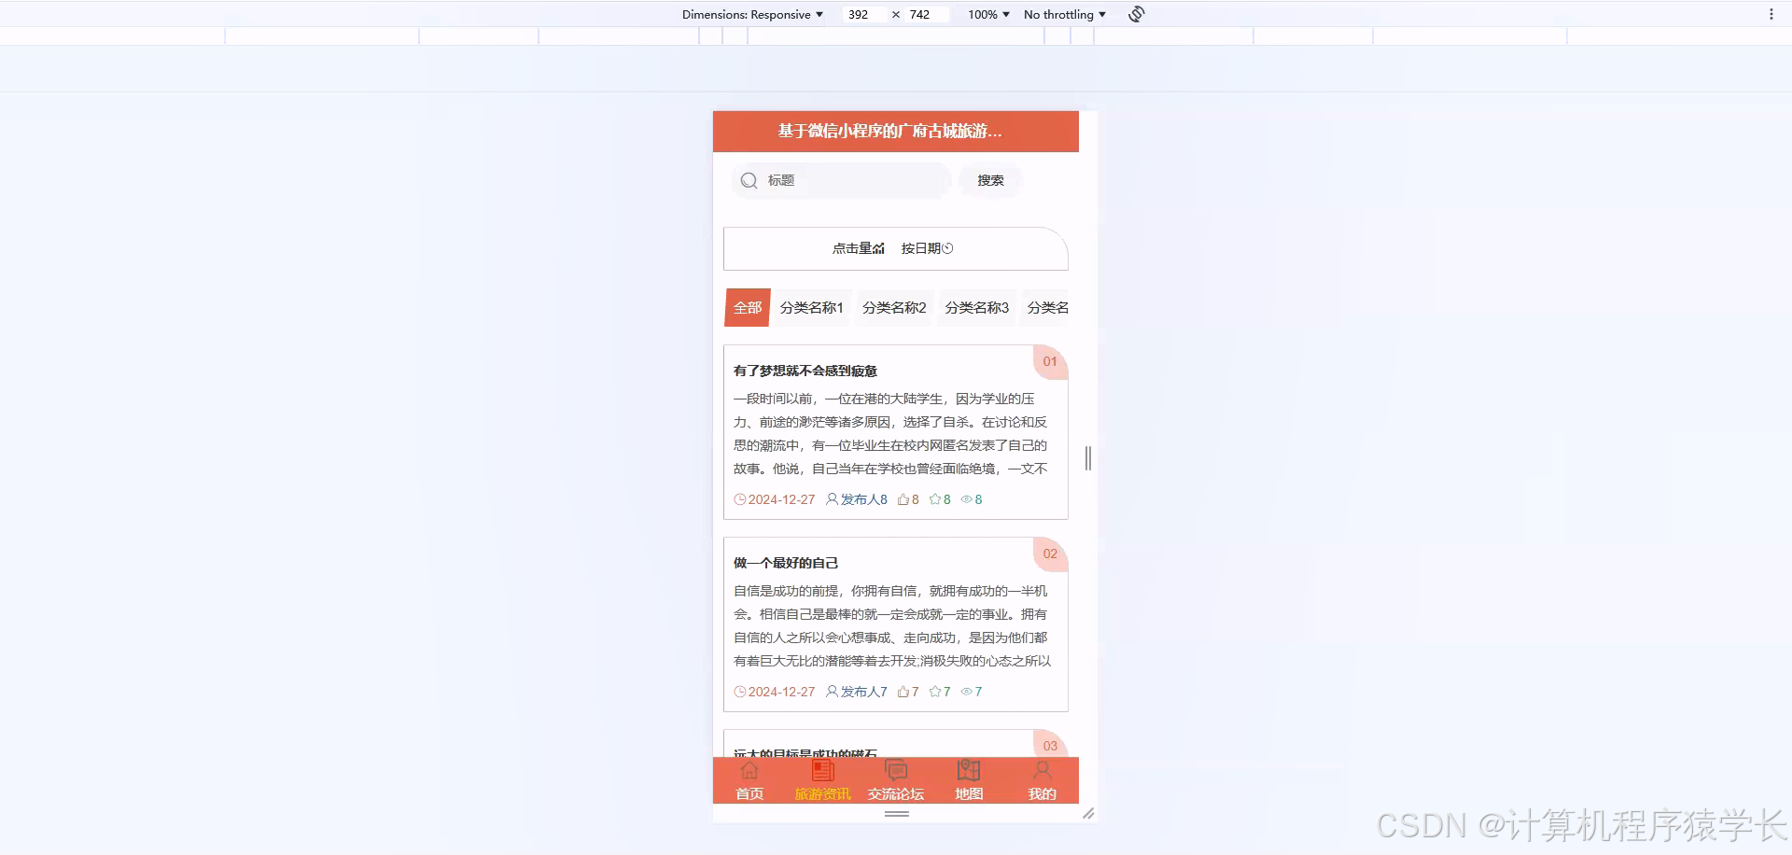Open the 100% zoom dropdown

[x=987, y=14]
